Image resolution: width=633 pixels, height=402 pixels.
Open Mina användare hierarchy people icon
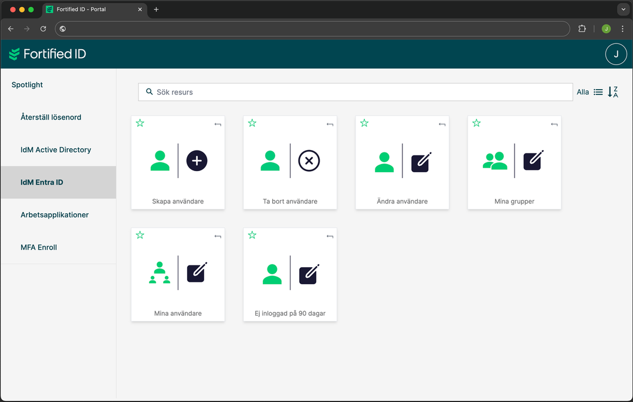[x=160, y=272]
